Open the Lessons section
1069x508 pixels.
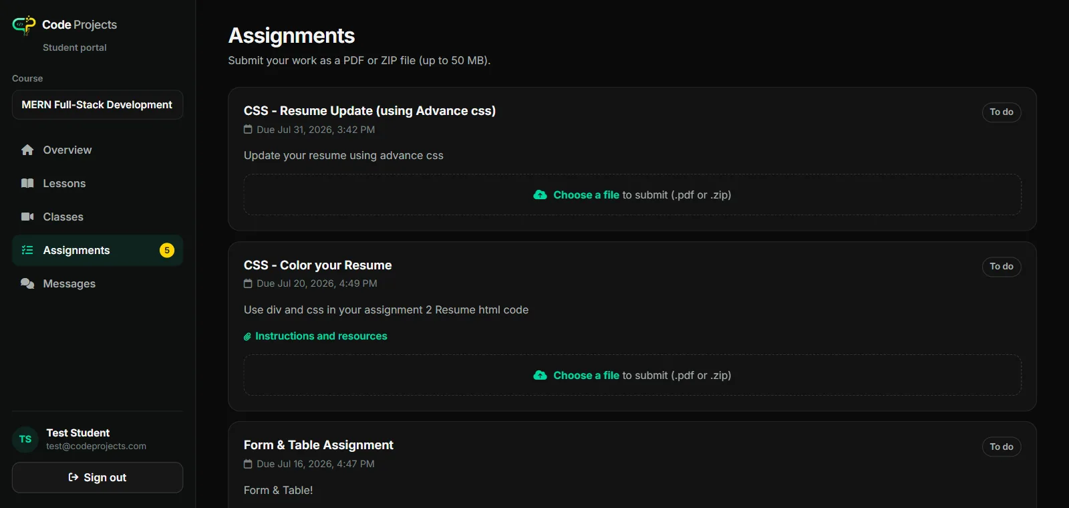tap(98, 183)
